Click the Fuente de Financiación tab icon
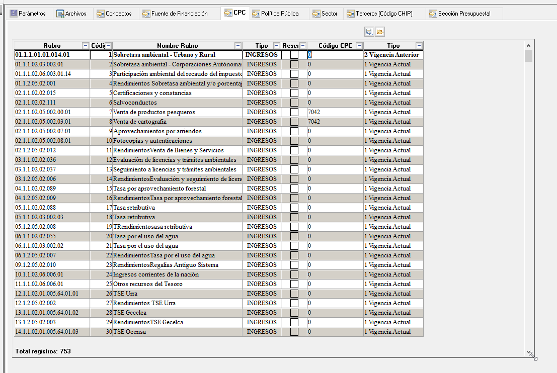 coord(146,14)
